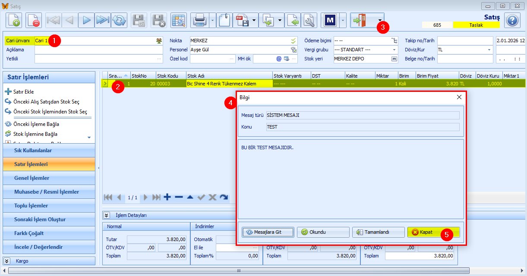Screen dimensions: 527x276
Task: Open help with the question mark icon
Action: coord(512,20)
